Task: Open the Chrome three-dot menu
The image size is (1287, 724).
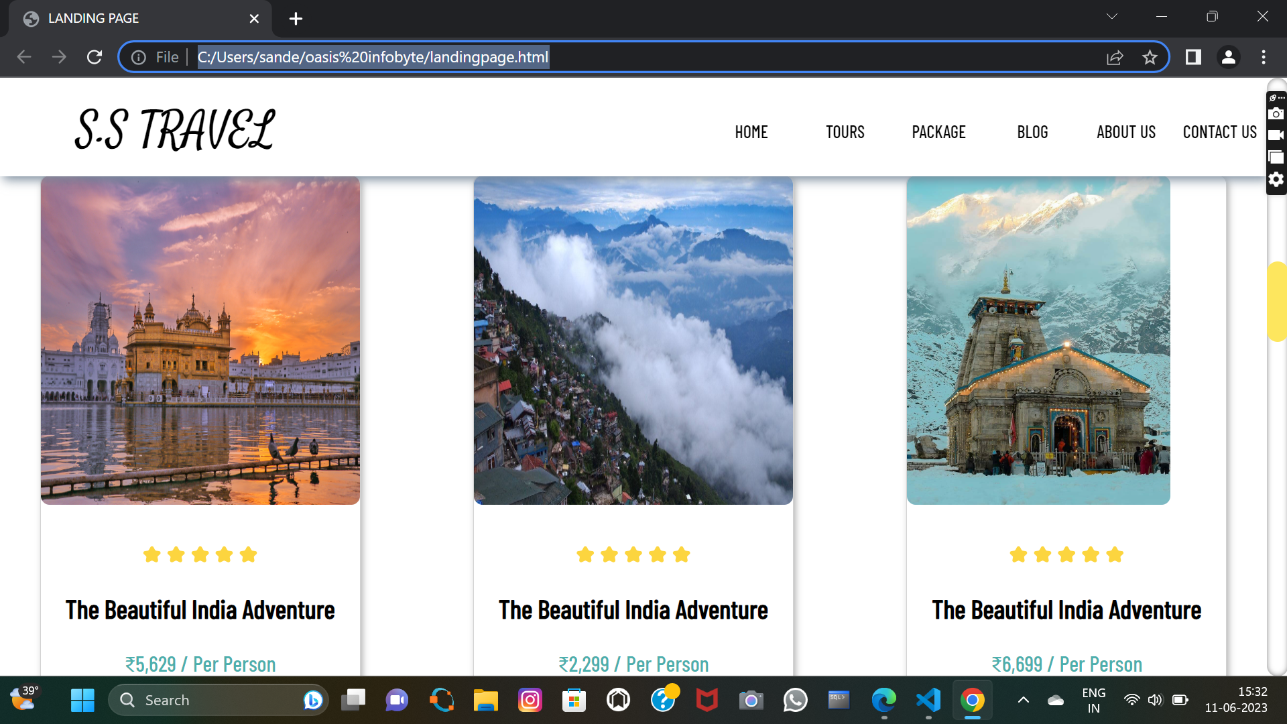Action: pos(1264,57)
